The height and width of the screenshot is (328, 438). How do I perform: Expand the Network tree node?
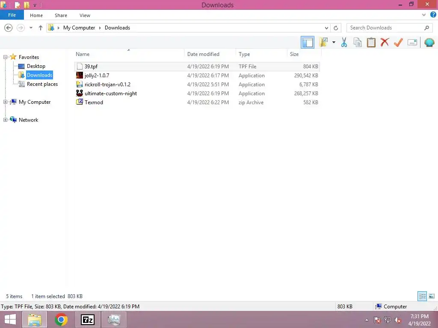(x=5, y=120)
